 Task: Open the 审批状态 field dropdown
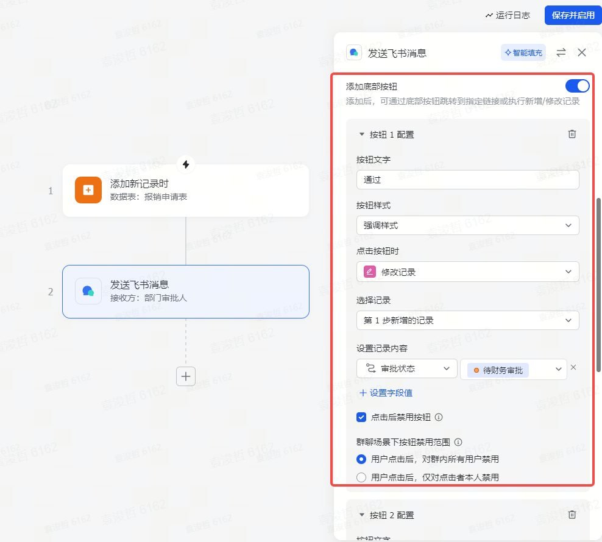pos(406,368)
